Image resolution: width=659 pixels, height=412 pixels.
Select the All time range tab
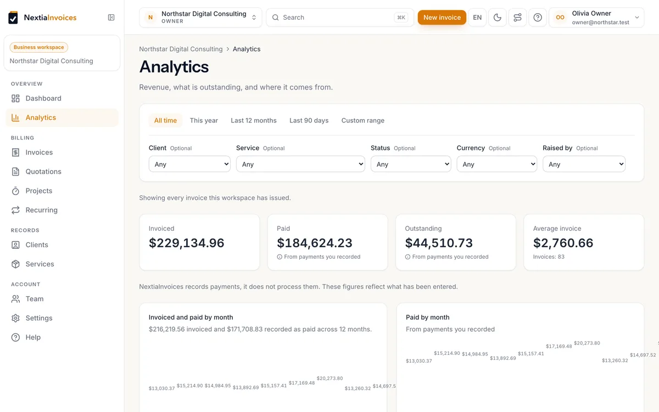tap(165, 120)
